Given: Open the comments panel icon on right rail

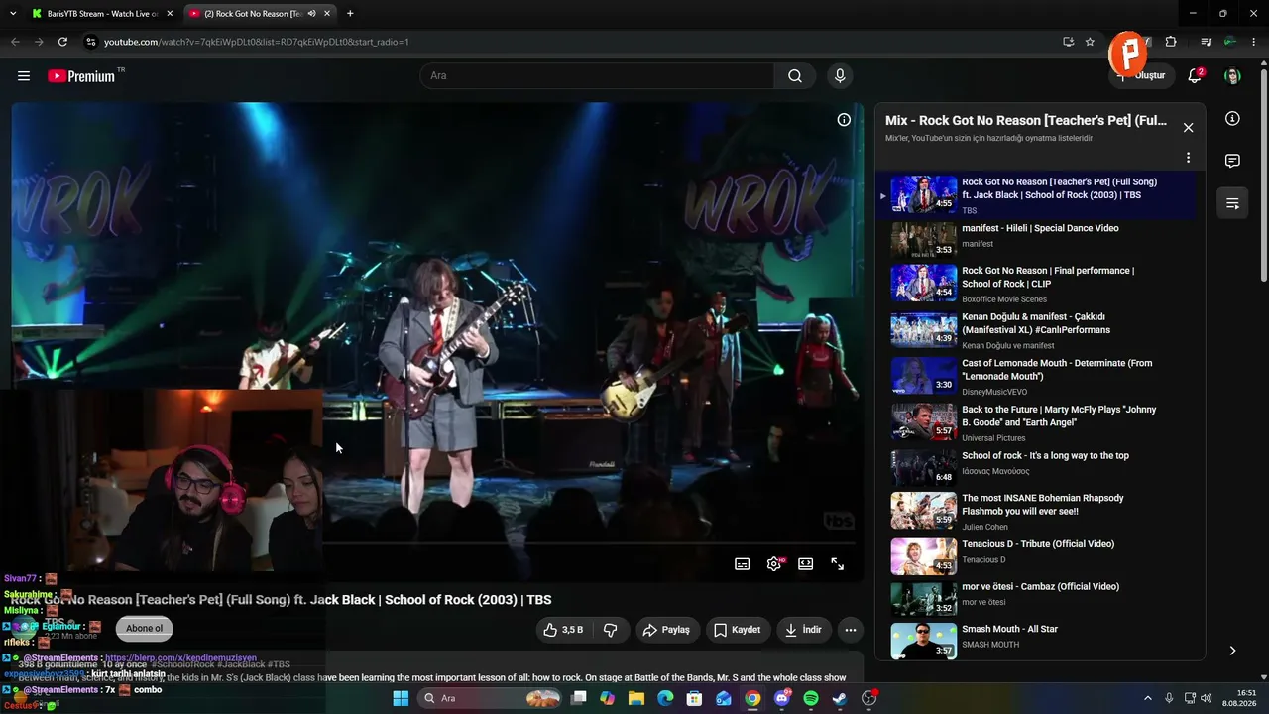Looking at the screenshot, I should coord(1232,161).
